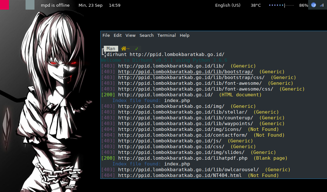
Task: Open the File menu in the terminal
Action: point(106,35)
